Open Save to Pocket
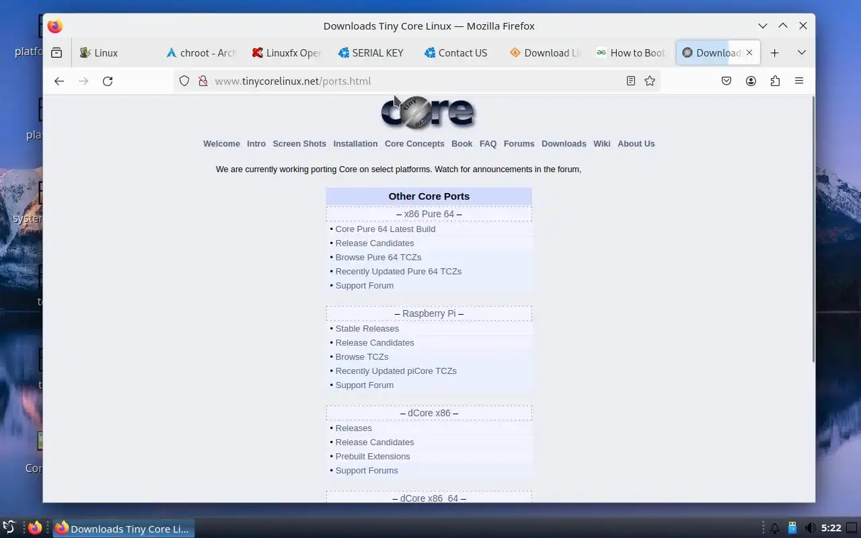861x538 pixels. [726, 81]
